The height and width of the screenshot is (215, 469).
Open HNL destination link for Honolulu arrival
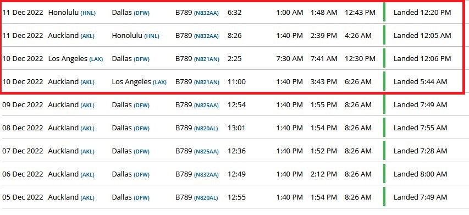152,36
